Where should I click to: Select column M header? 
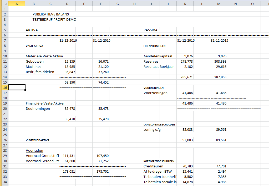pyautogui.click(x=219, y=4)
